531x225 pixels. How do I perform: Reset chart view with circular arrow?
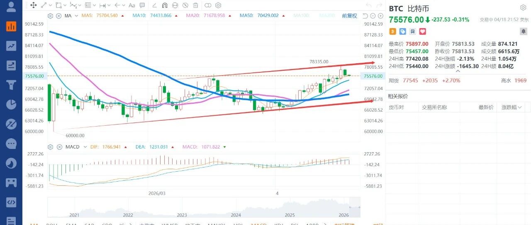click(365, 16)
